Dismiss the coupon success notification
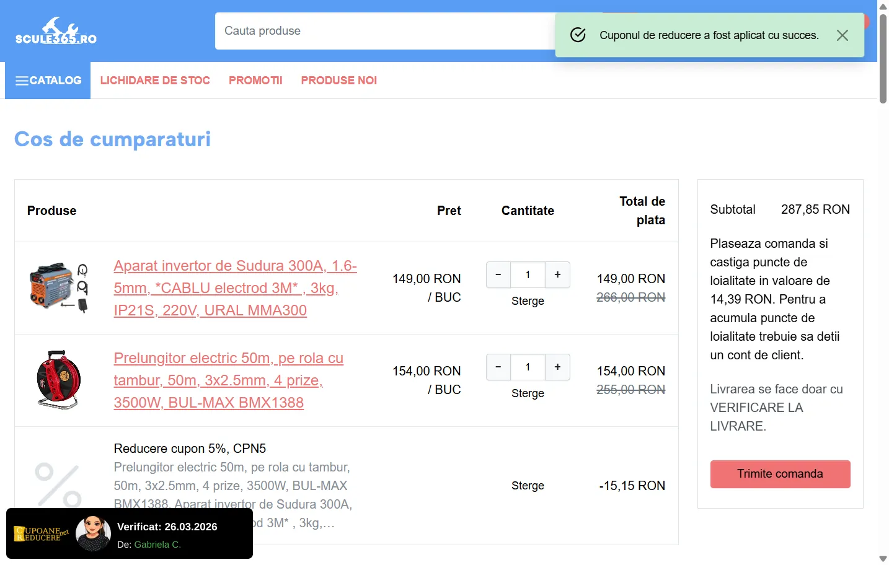 (842, 35)
